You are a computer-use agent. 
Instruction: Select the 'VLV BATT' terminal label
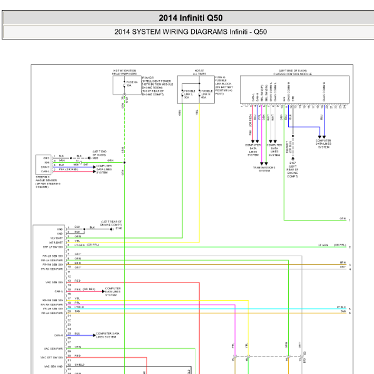56,238
